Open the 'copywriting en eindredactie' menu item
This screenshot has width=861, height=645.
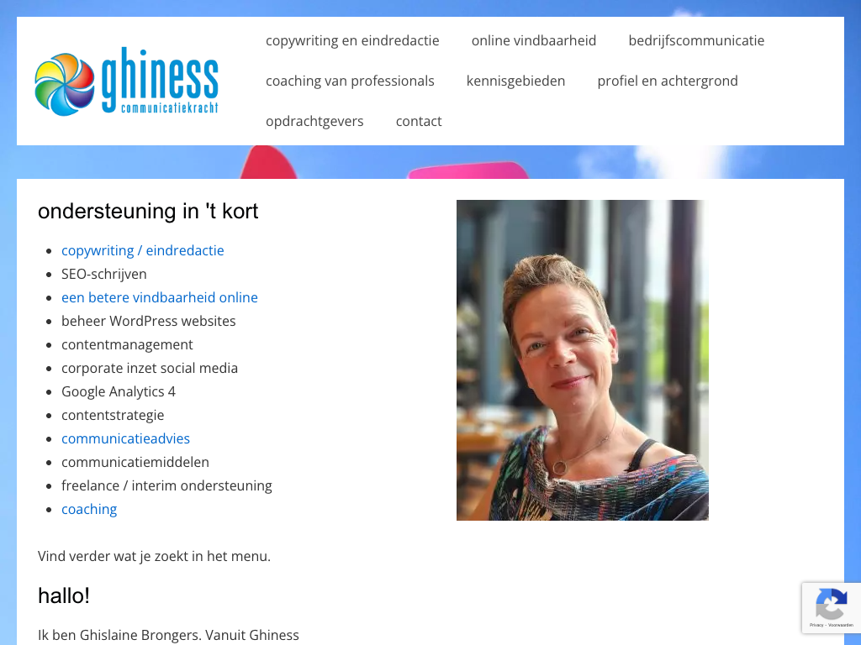click(352, 40)
